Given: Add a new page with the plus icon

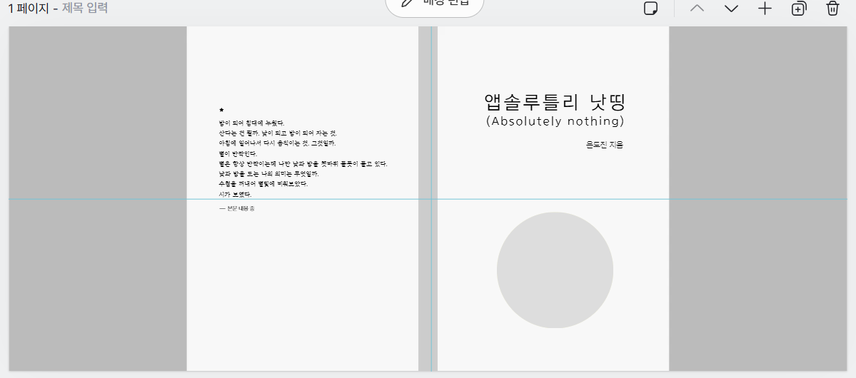Looking at the screenshot, I should 765,9.
